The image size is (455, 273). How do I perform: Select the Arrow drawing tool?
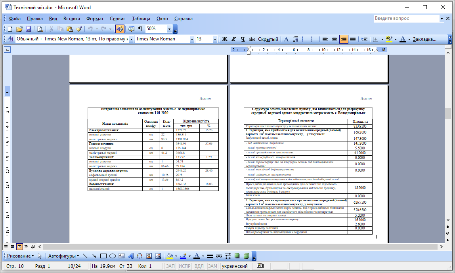tap(94, 256)
